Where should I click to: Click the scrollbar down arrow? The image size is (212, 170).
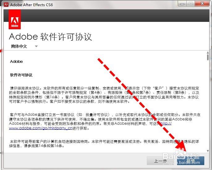[208, 151]
